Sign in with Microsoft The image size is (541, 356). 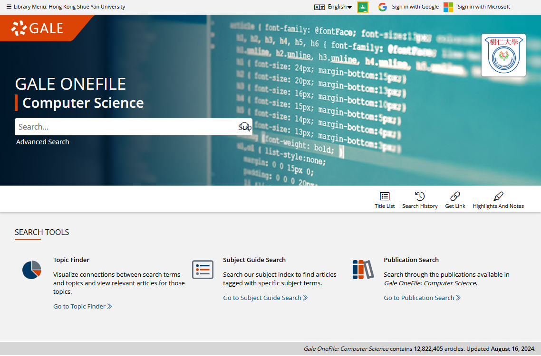pyautogui.click(x=477, y=7)
